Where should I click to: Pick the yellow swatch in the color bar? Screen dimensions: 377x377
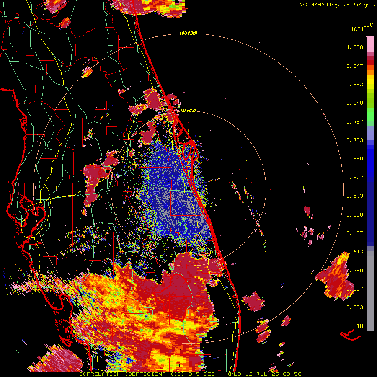tap(370, 82)
